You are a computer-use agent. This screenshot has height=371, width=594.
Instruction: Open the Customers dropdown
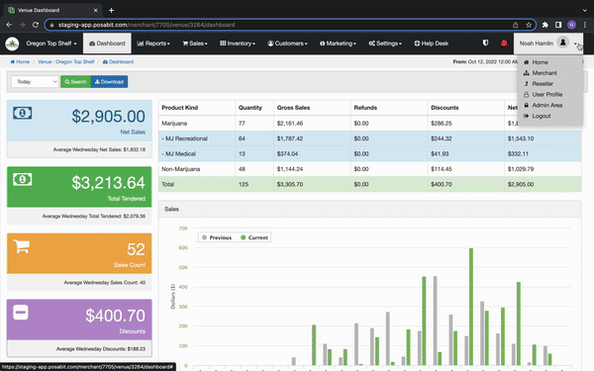[287, 44]
